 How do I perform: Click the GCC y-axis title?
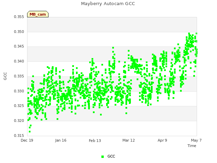tap(5, 76)
